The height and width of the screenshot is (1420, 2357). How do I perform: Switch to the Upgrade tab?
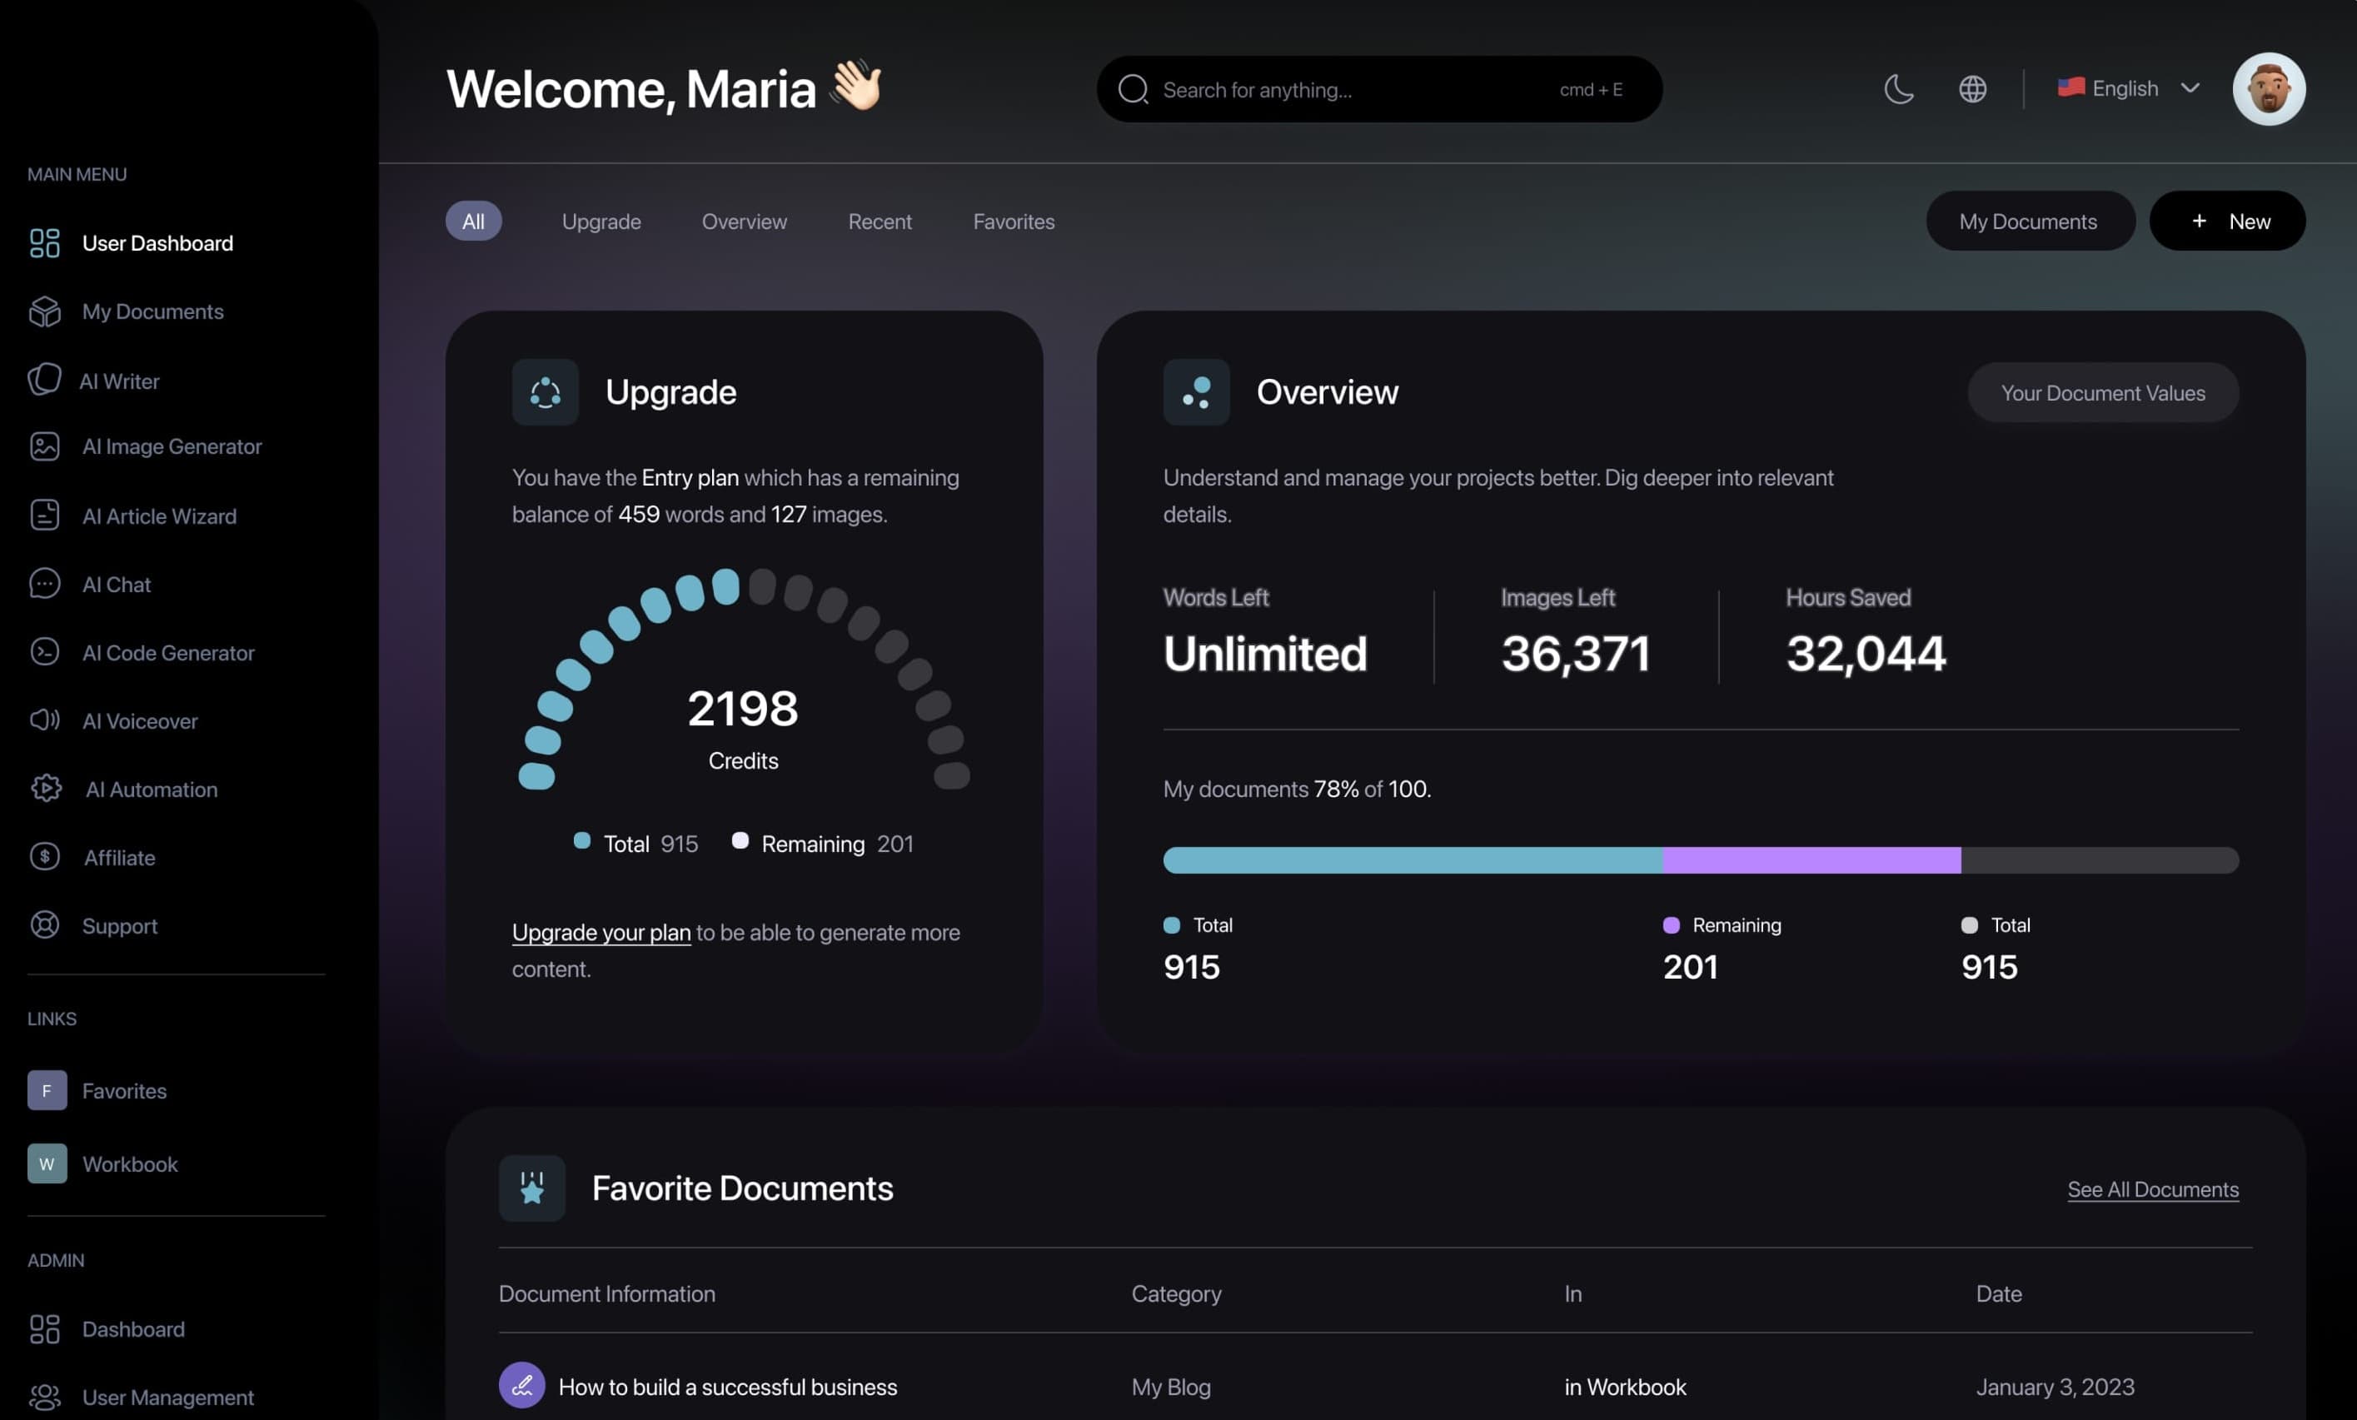coord(601,221)
